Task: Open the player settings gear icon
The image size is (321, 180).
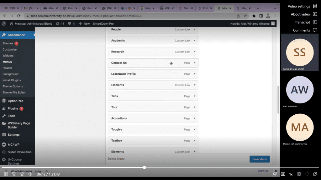Action: click(x=299, y=174)
